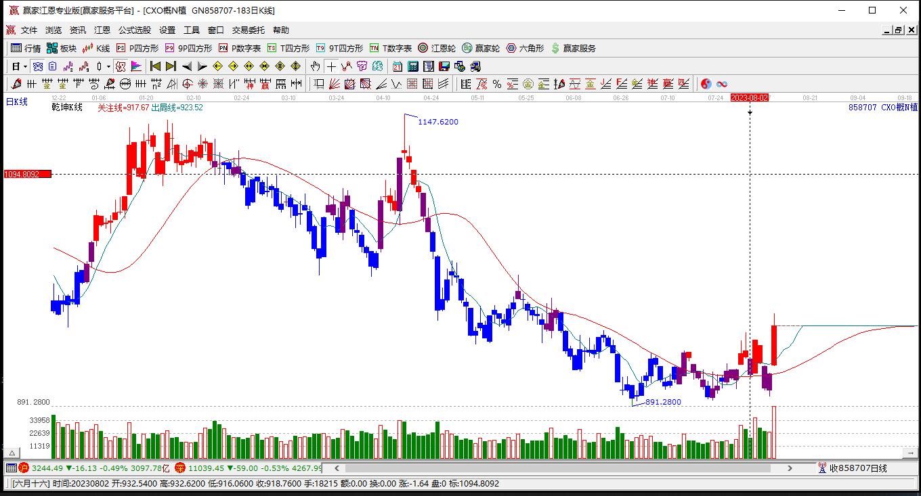Launch the 江恩轮 Gann wheel
Screen dimensions: 921x496
pos(437,48)
